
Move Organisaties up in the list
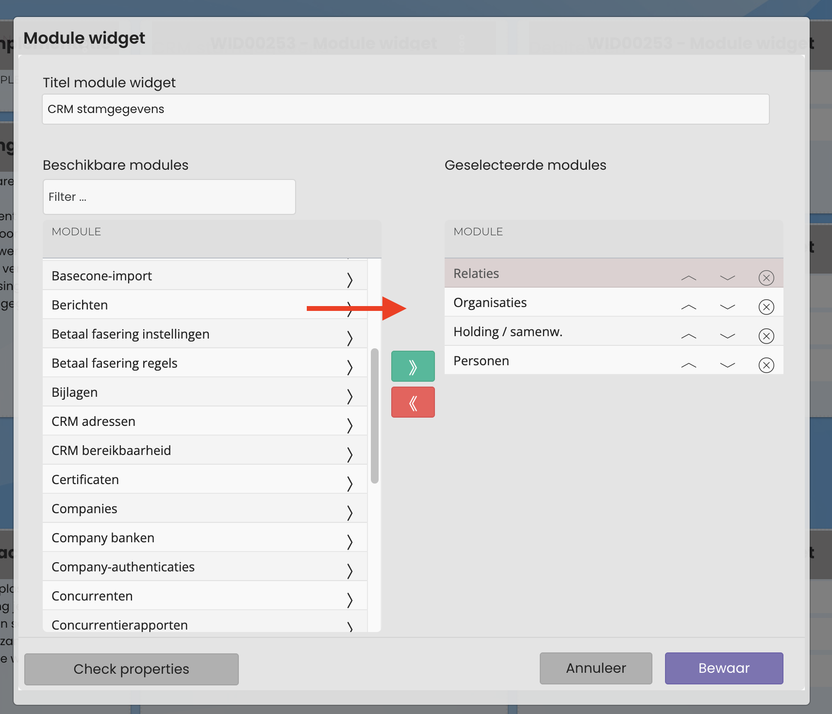point(688,307)
